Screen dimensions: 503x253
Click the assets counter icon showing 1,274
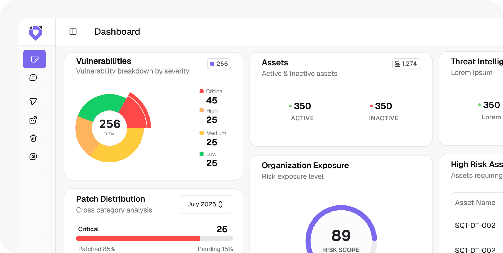[x=406, y=64]
